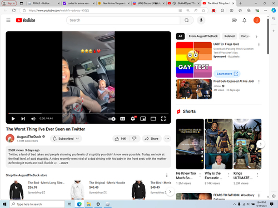
Task: Expand description with ...more
Action: [x=63, y=163]
